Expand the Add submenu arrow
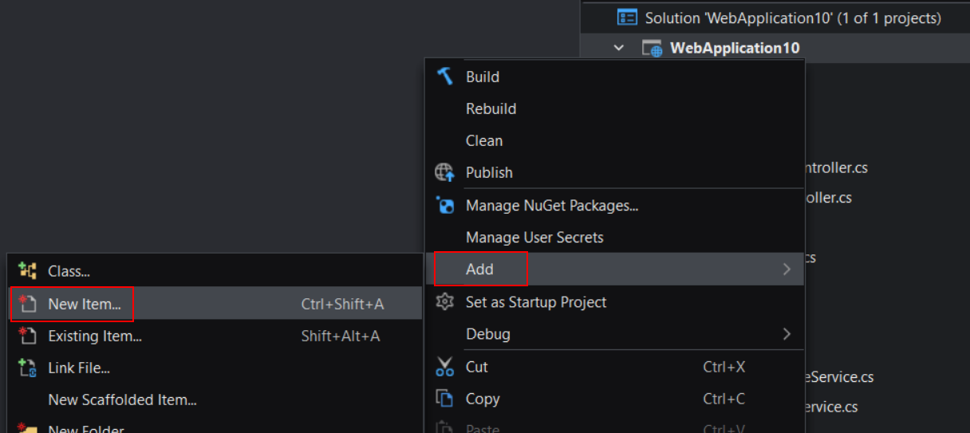The width and height of the screenshot is (970, 433). pos(787,270)
